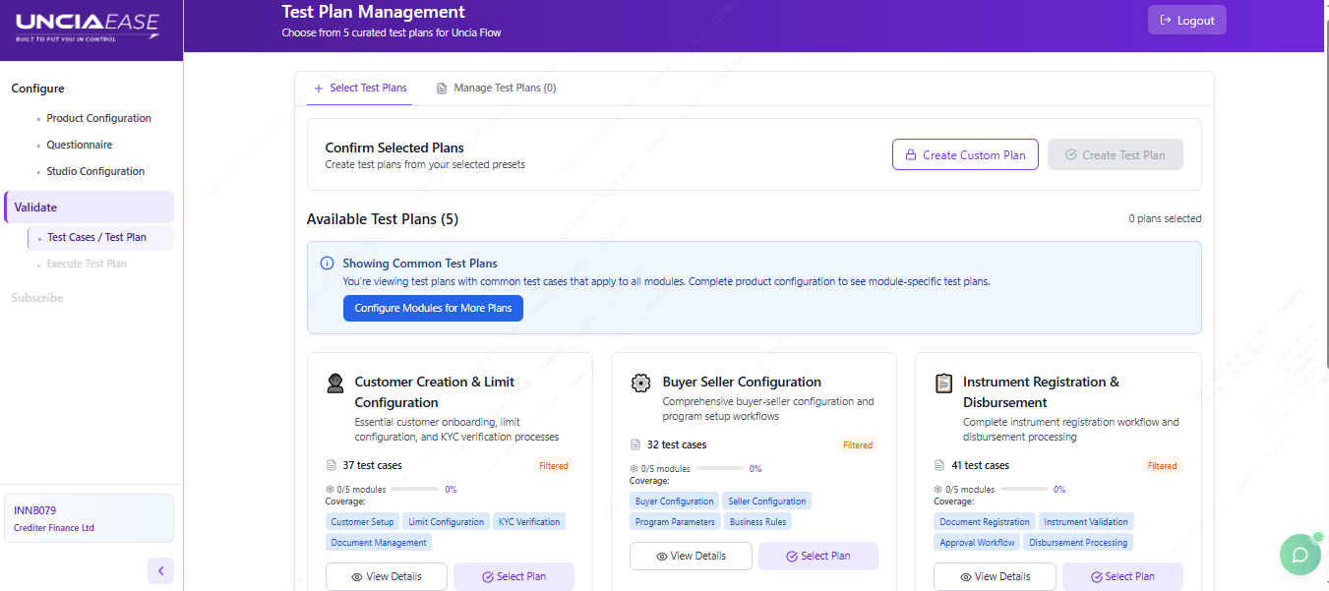
Task: View details of Buyer Seller Configuration
Action: pos(691,556)
